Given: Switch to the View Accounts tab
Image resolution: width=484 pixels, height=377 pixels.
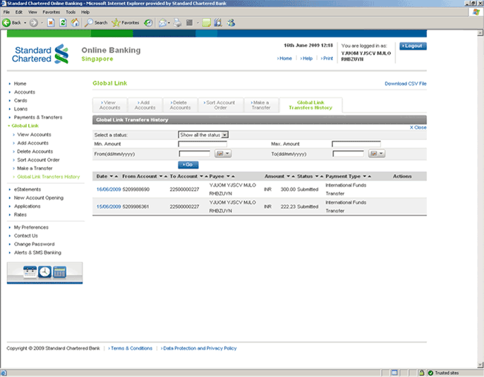Looking at the screenshot, I should click(110, 105).
